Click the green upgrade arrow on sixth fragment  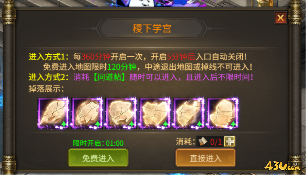(233, 124)
